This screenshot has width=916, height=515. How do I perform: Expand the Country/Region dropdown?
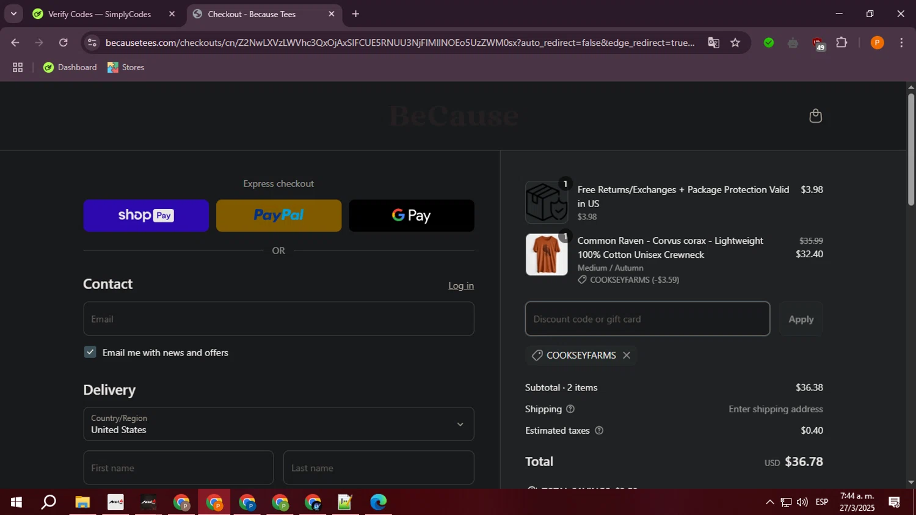pos(278,424)
